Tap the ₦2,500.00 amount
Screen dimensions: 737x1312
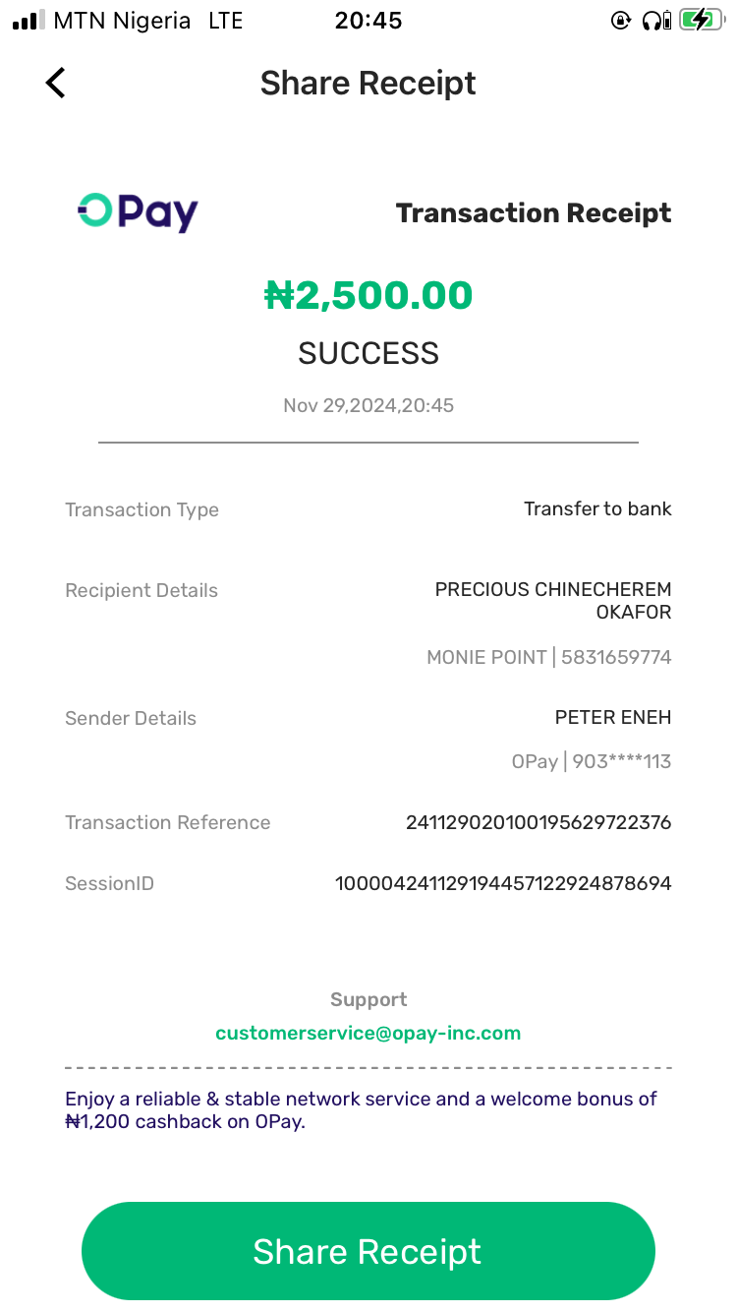pyautogui.click(x=368, y=295)
